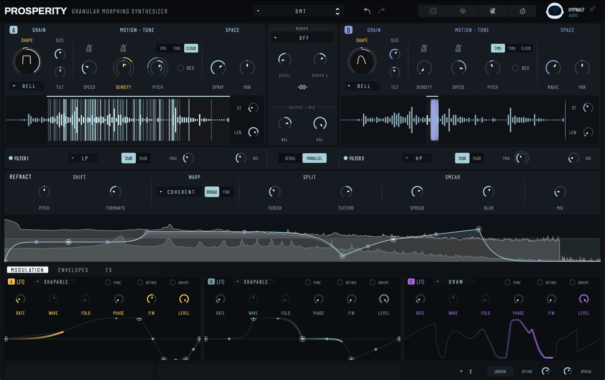Open the DMT preset dropdown arrow
The height and width of the screenshot is (380, 605).
(258, 11)
